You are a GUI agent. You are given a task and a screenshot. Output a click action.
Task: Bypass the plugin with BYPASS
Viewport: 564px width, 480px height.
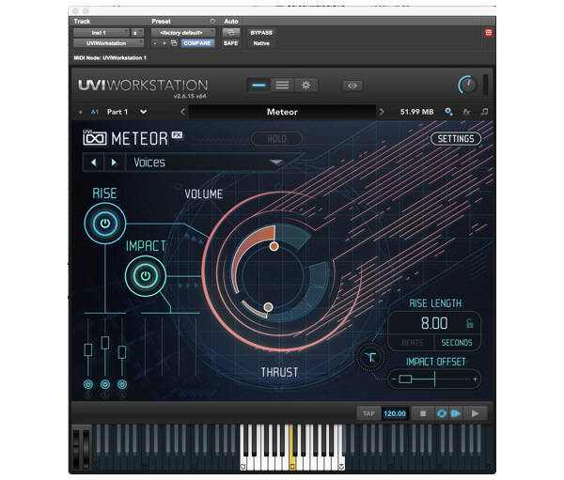(x=261, y=33)
